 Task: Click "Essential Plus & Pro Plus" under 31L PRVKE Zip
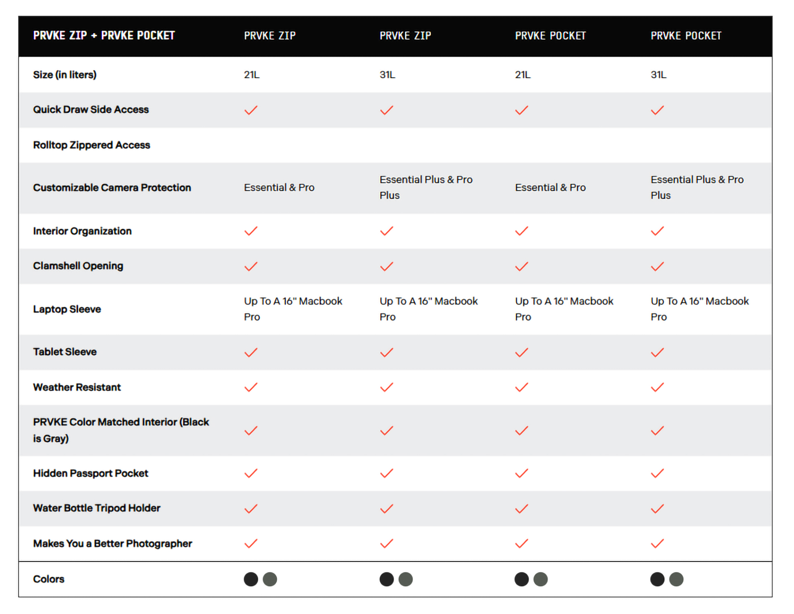pos(426,187)
